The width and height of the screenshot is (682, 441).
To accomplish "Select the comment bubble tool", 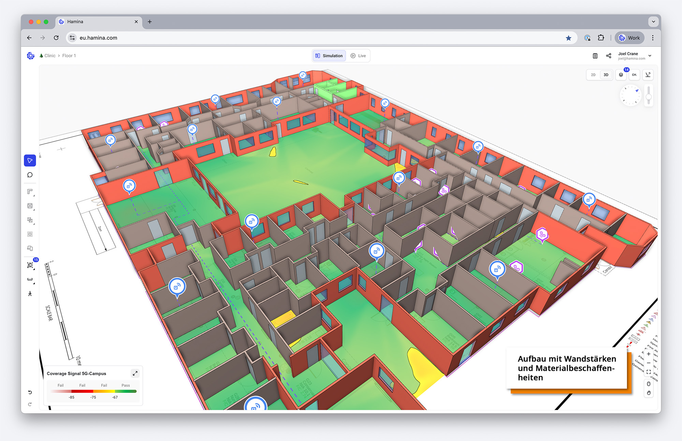I will pyautogui.click(x=30, y=175).
